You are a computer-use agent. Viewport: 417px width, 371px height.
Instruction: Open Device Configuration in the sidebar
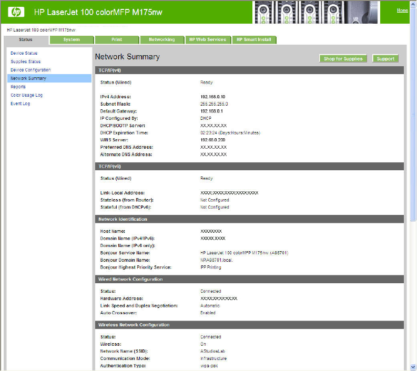(x=30, y=70)
